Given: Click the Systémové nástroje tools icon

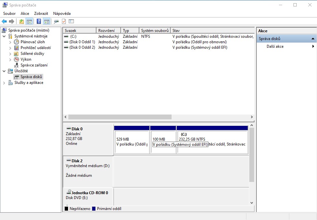Looking at the screenshot, I should coord(10,36).
